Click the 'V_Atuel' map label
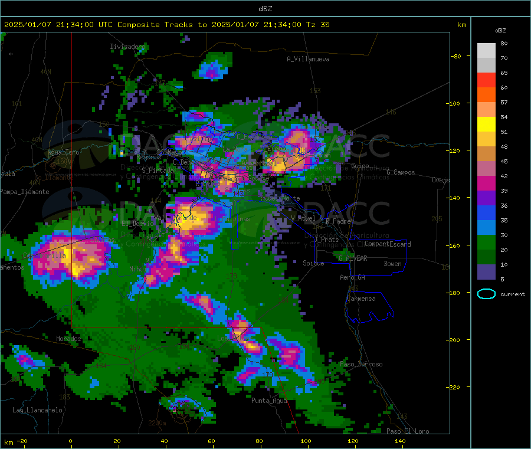 pos(303,218)
